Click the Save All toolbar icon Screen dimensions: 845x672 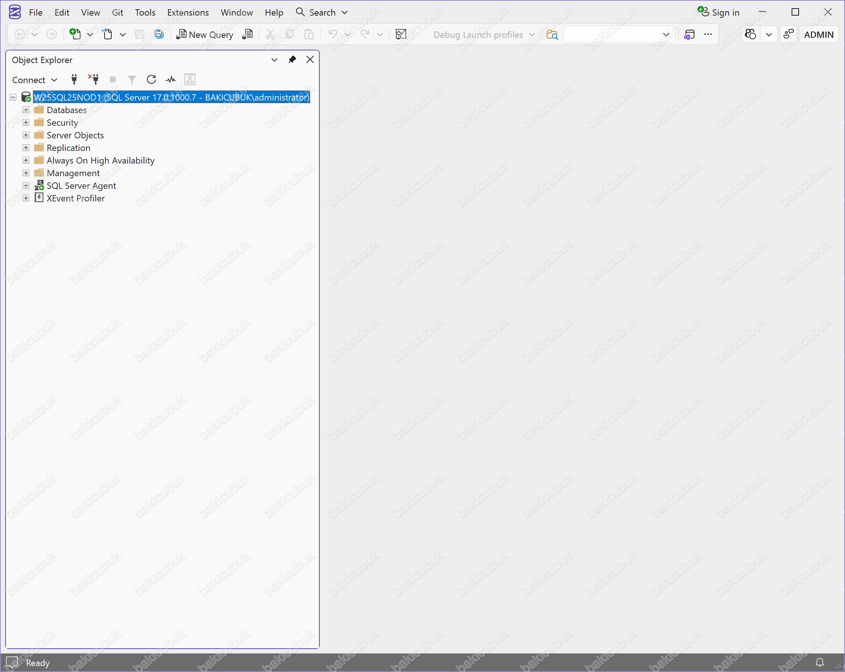pos(159,34)
